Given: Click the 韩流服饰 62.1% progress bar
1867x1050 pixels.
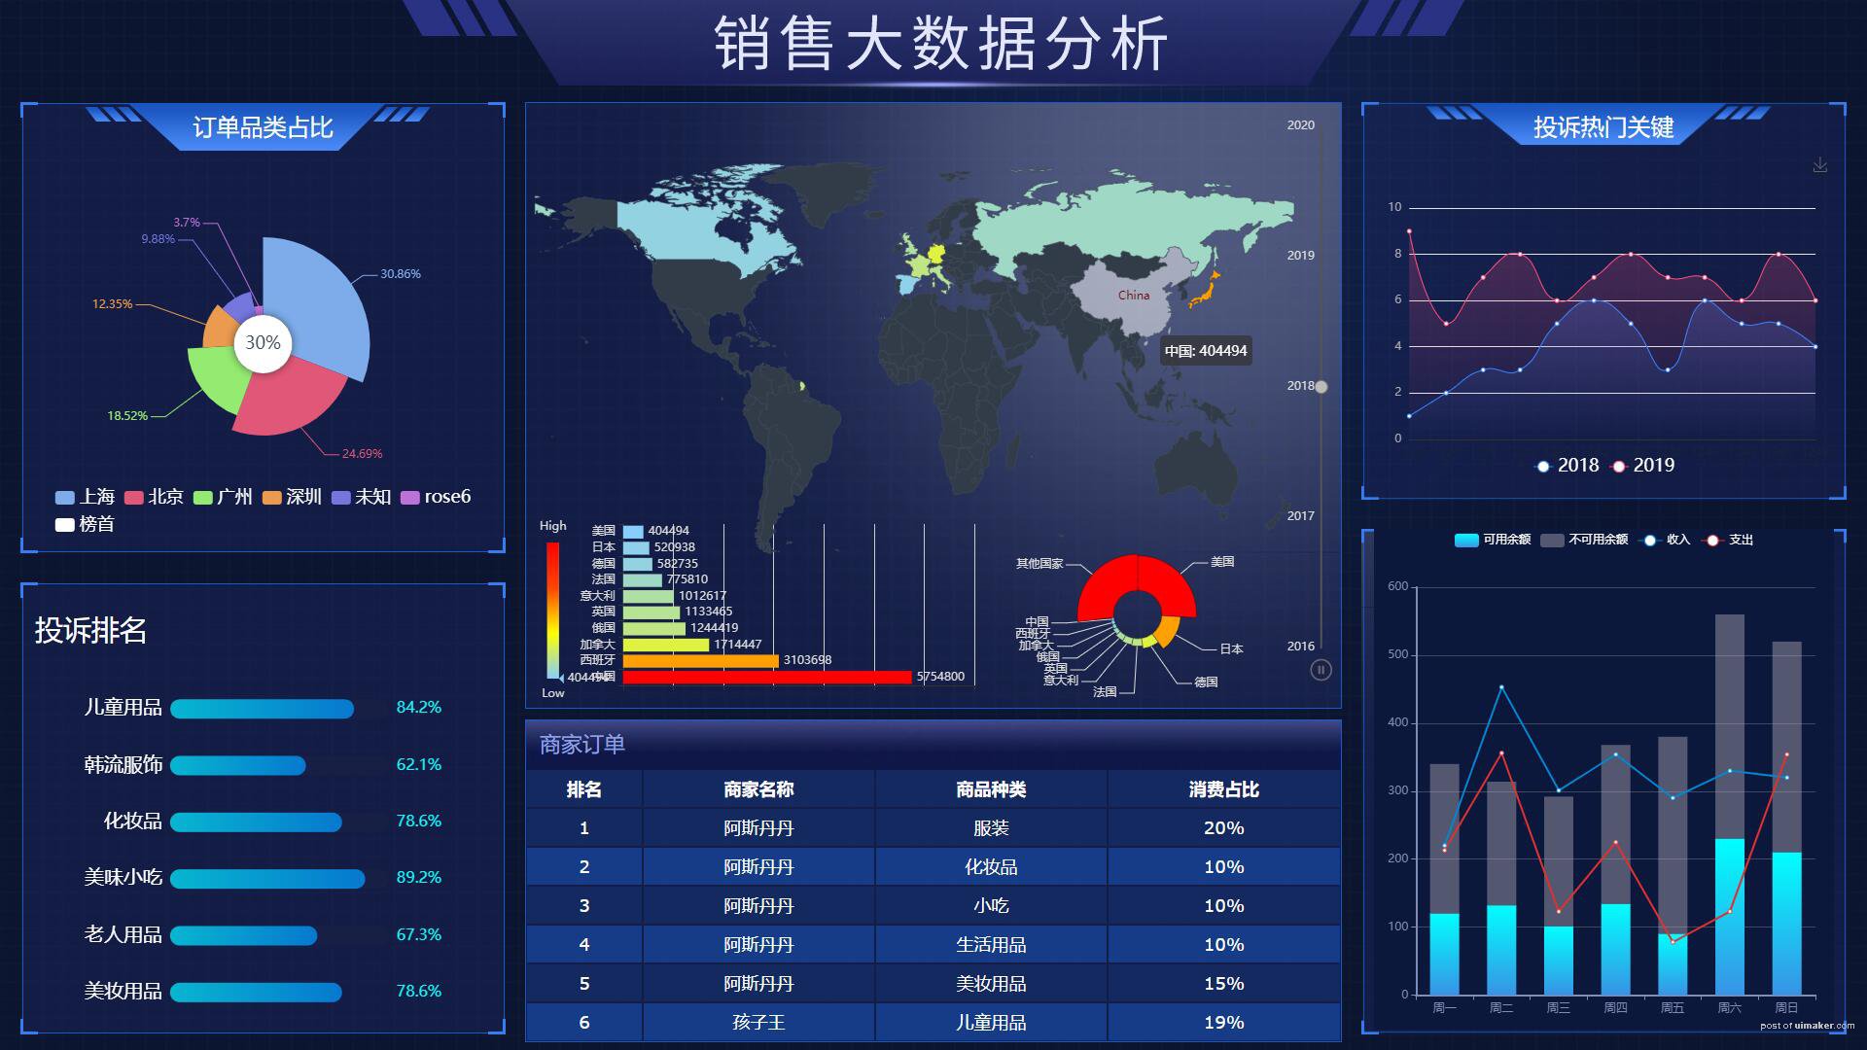Looking at the screenshot, I should point(238,766).
